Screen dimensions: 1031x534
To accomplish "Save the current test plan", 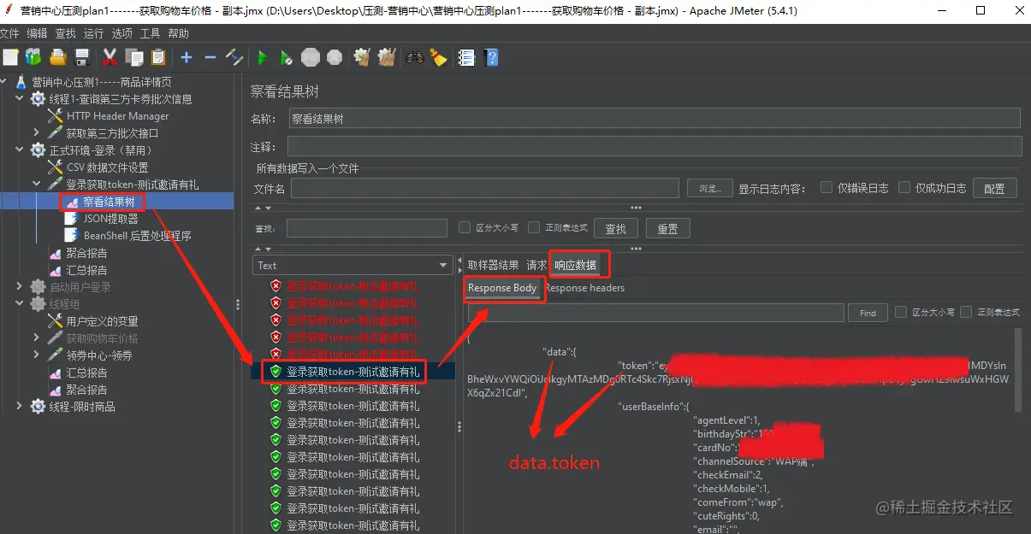I will [81, 57].
